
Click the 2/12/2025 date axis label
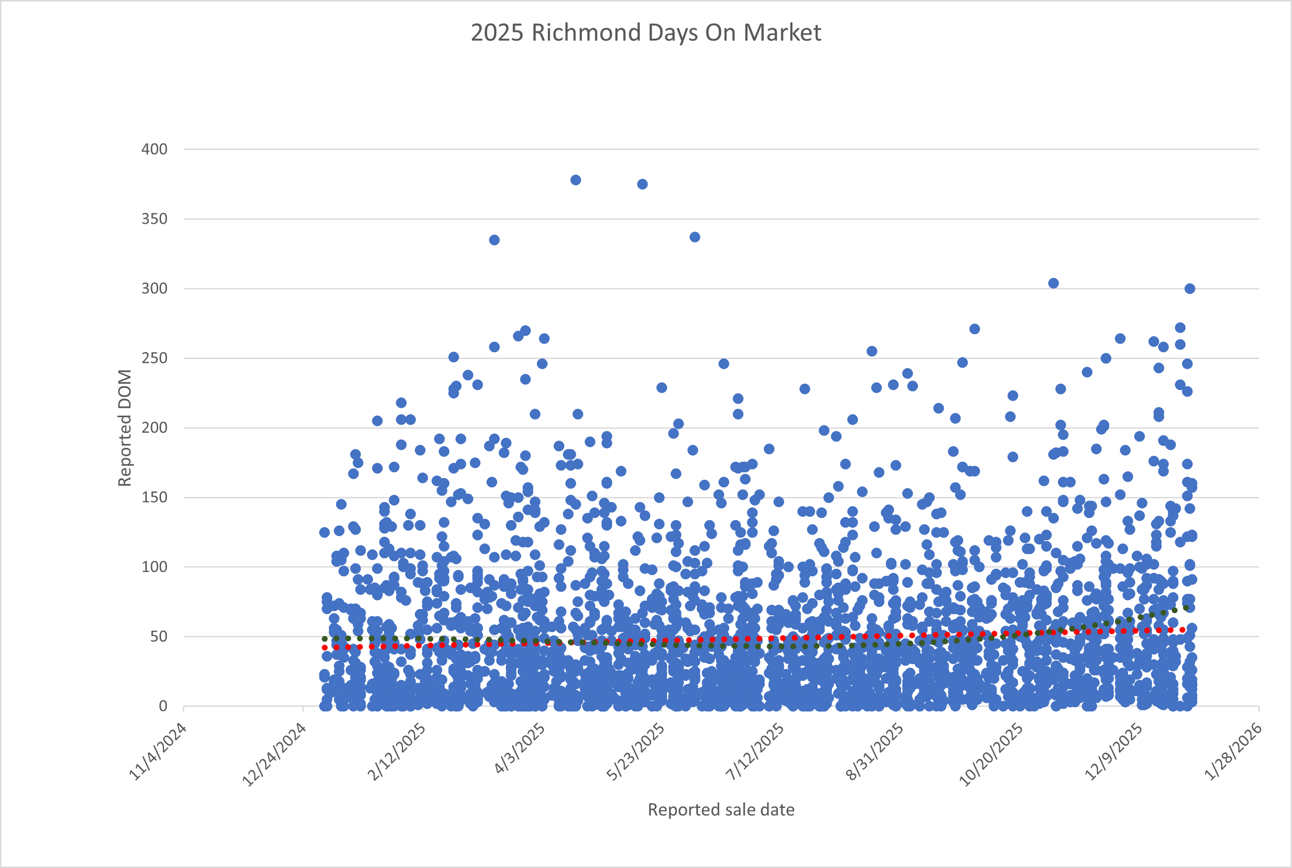(x=397, y=752)
